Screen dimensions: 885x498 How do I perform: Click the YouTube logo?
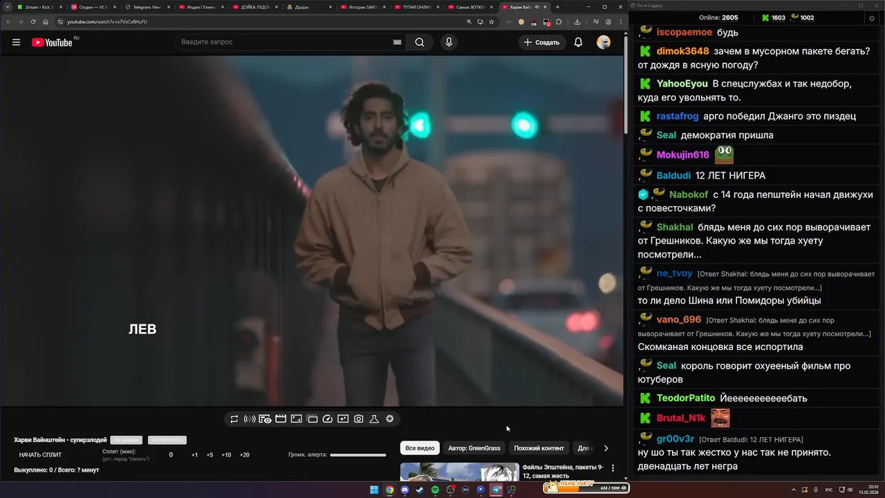click(x=53, y=42)
